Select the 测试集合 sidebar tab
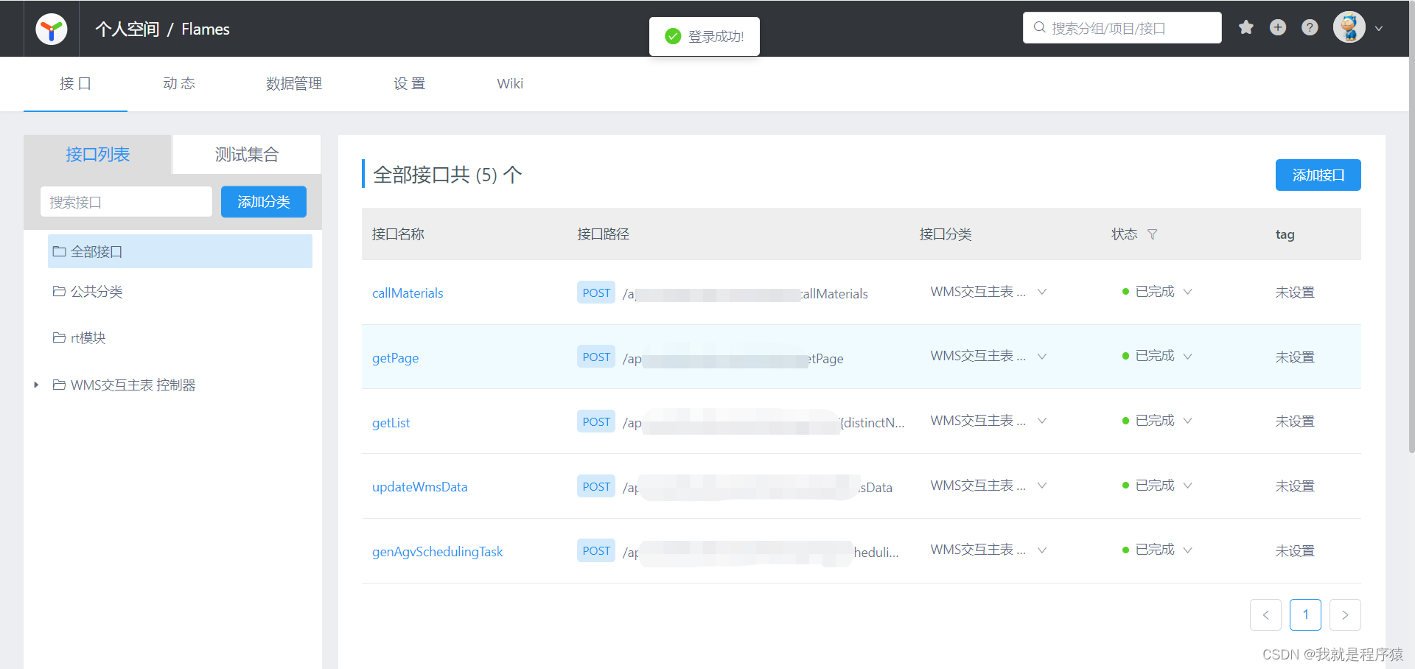Image resolution: width=1415 pixels, height=669 pixels. coord(247,154)
